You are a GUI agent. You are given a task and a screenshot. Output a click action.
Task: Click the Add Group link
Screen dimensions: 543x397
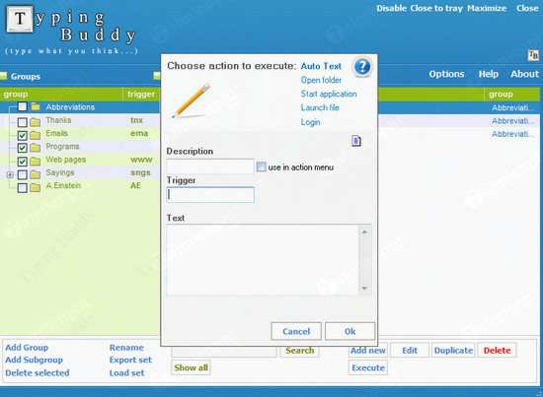coord(27,348)
